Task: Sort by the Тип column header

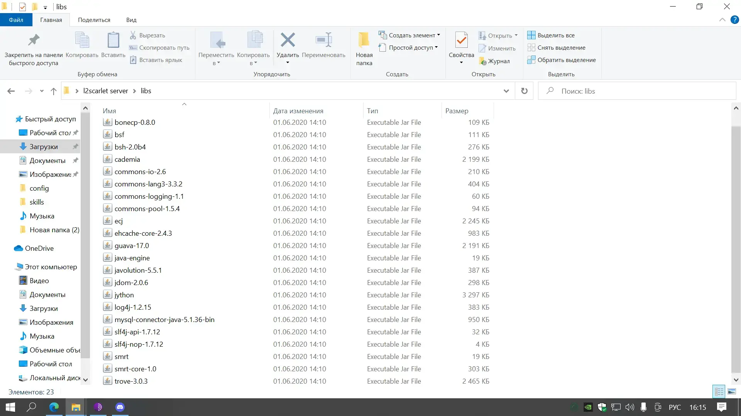Action: click(402, 111)
